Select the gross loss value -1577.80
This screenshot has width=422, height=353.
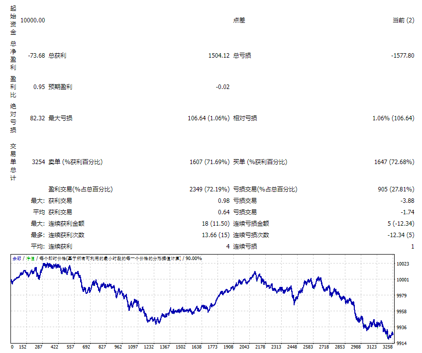click(x=403, y=55)
